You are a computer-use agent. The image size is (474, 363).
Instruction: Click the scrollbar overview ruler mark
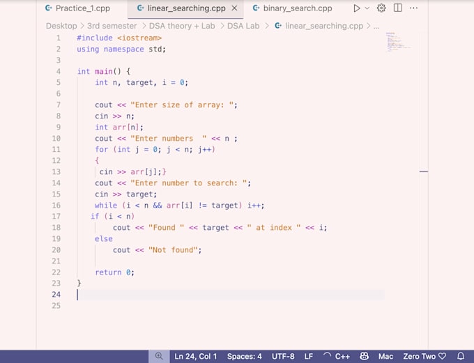point(424,171)
